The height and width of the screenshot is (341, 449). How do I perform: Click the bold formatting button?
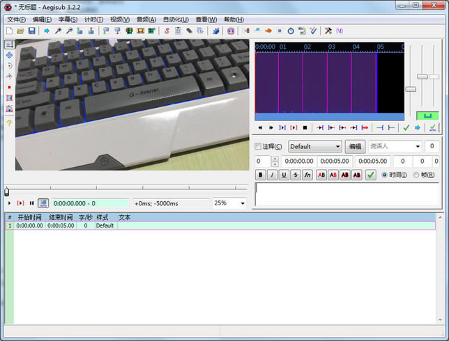(261, 175)
